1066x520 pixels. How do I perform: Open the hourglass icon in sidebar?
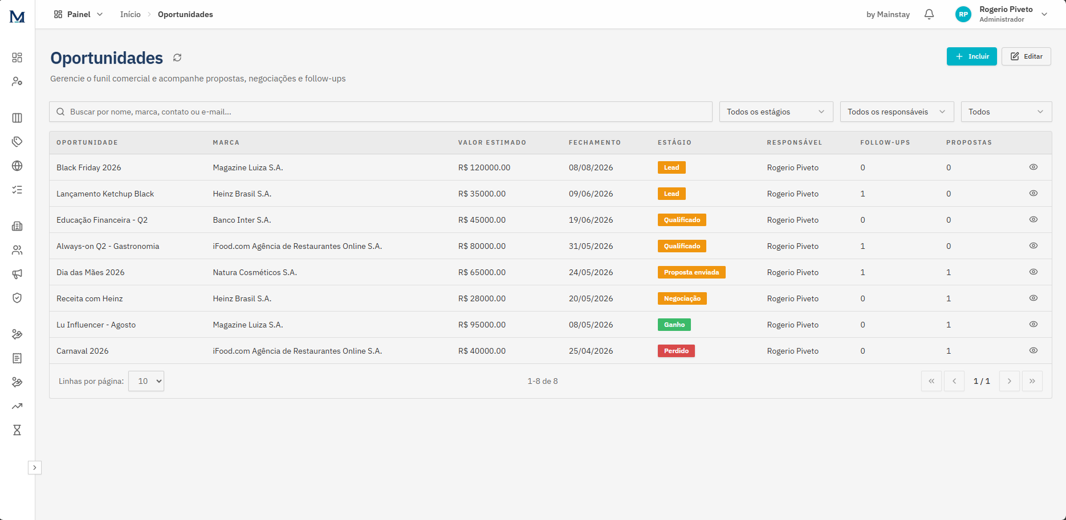coord(17,430)
